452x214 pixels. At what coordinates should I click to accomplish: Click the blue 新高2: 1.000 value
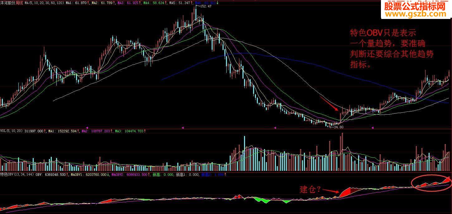point(213,175)
